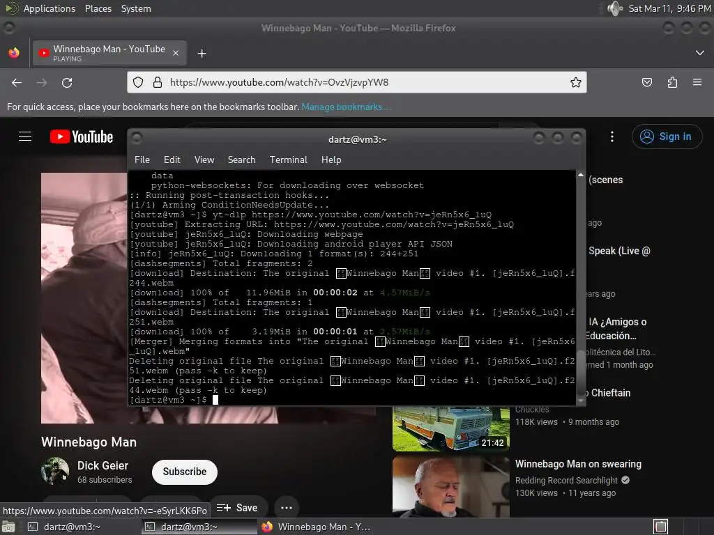
Task: Subscribe to Dick Geier channel
Action: tap(184, 472)
